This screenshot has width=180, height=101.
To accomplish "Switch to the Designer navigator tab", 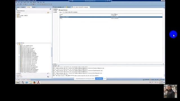I will 18,7.
